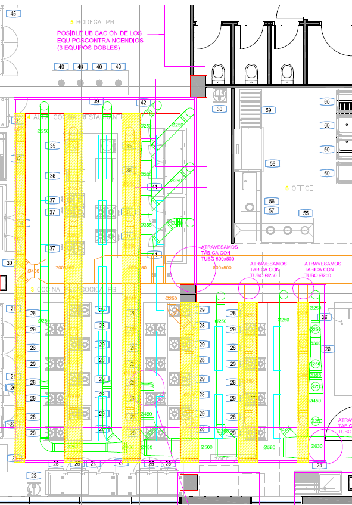Image resolution: width=352 pixels, height=505 pixels.
Task: Select tag 30 below the fan symbol
Action: pos(219,109)
